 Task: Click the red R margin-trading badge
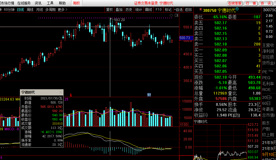tap(200, 10)
